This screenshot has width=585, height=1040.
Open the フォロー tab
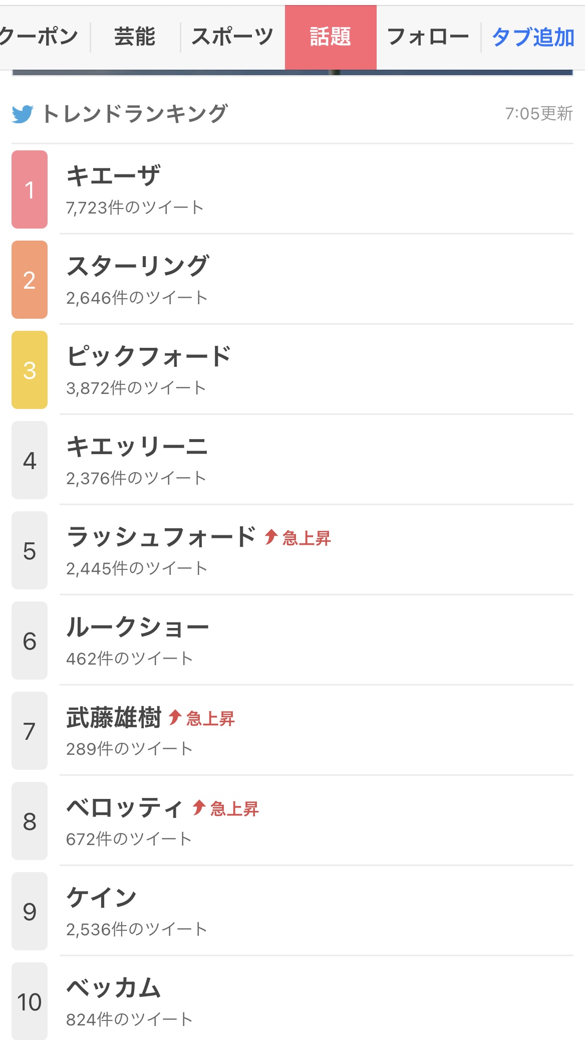pyautogui.click(x=428, y=37)
